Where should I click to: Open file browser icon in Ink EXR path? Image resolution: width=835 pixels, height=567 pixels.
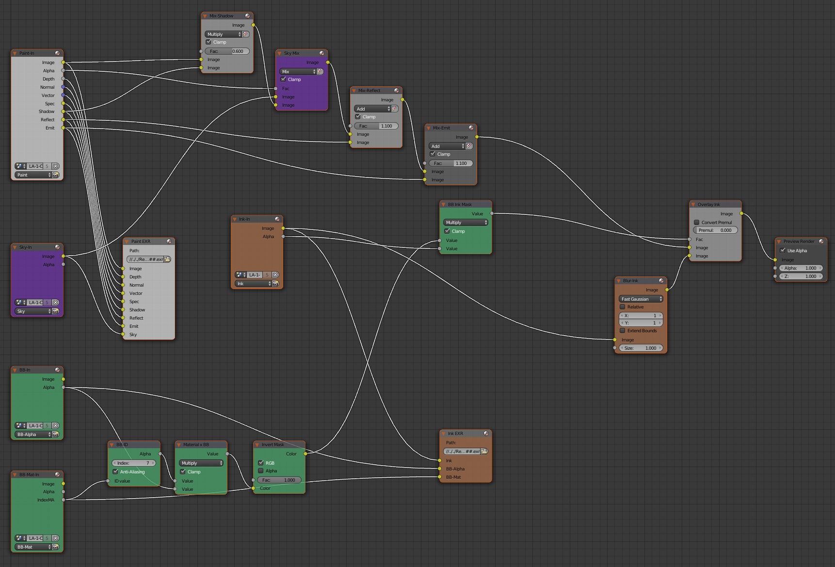point(484,452)
